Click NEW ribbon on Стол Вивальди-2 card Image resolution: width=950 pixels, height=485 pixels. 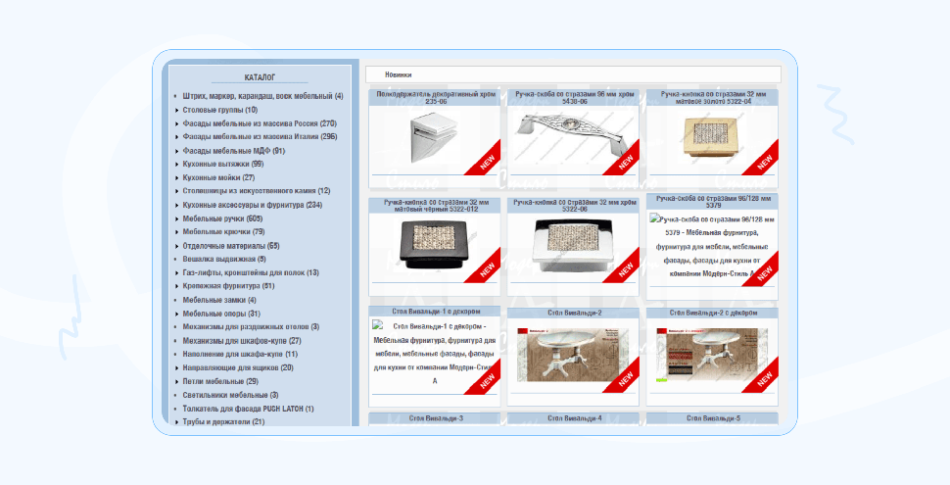click(624, 377)
